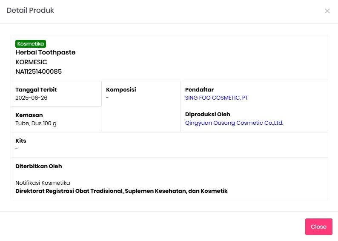Click the Kemasan label
The height and width of the screenshot is (241, 338).
click(29, 115)
